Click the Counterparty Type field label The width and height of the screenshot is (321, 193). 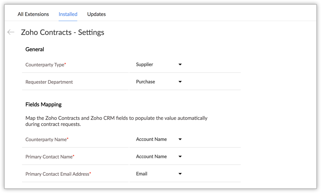tap(45, 65)
